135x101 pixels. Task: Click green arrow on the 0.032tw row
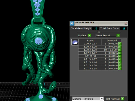point(120,44)
